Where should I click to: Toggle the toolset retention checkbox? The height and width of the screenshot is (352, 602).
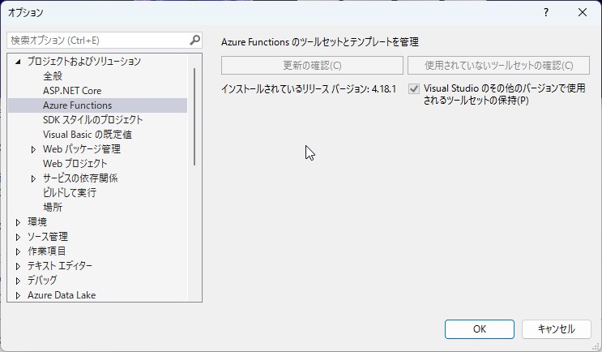tap(414, 88)
